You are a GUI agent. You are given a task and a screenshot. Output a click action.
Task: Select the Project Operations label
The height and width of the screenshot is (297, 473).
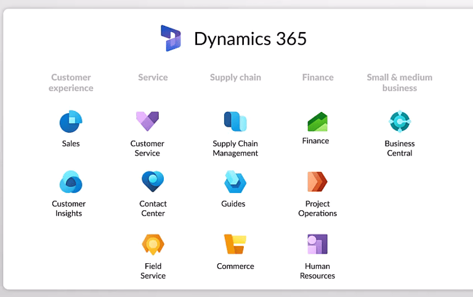click(318, 208)
